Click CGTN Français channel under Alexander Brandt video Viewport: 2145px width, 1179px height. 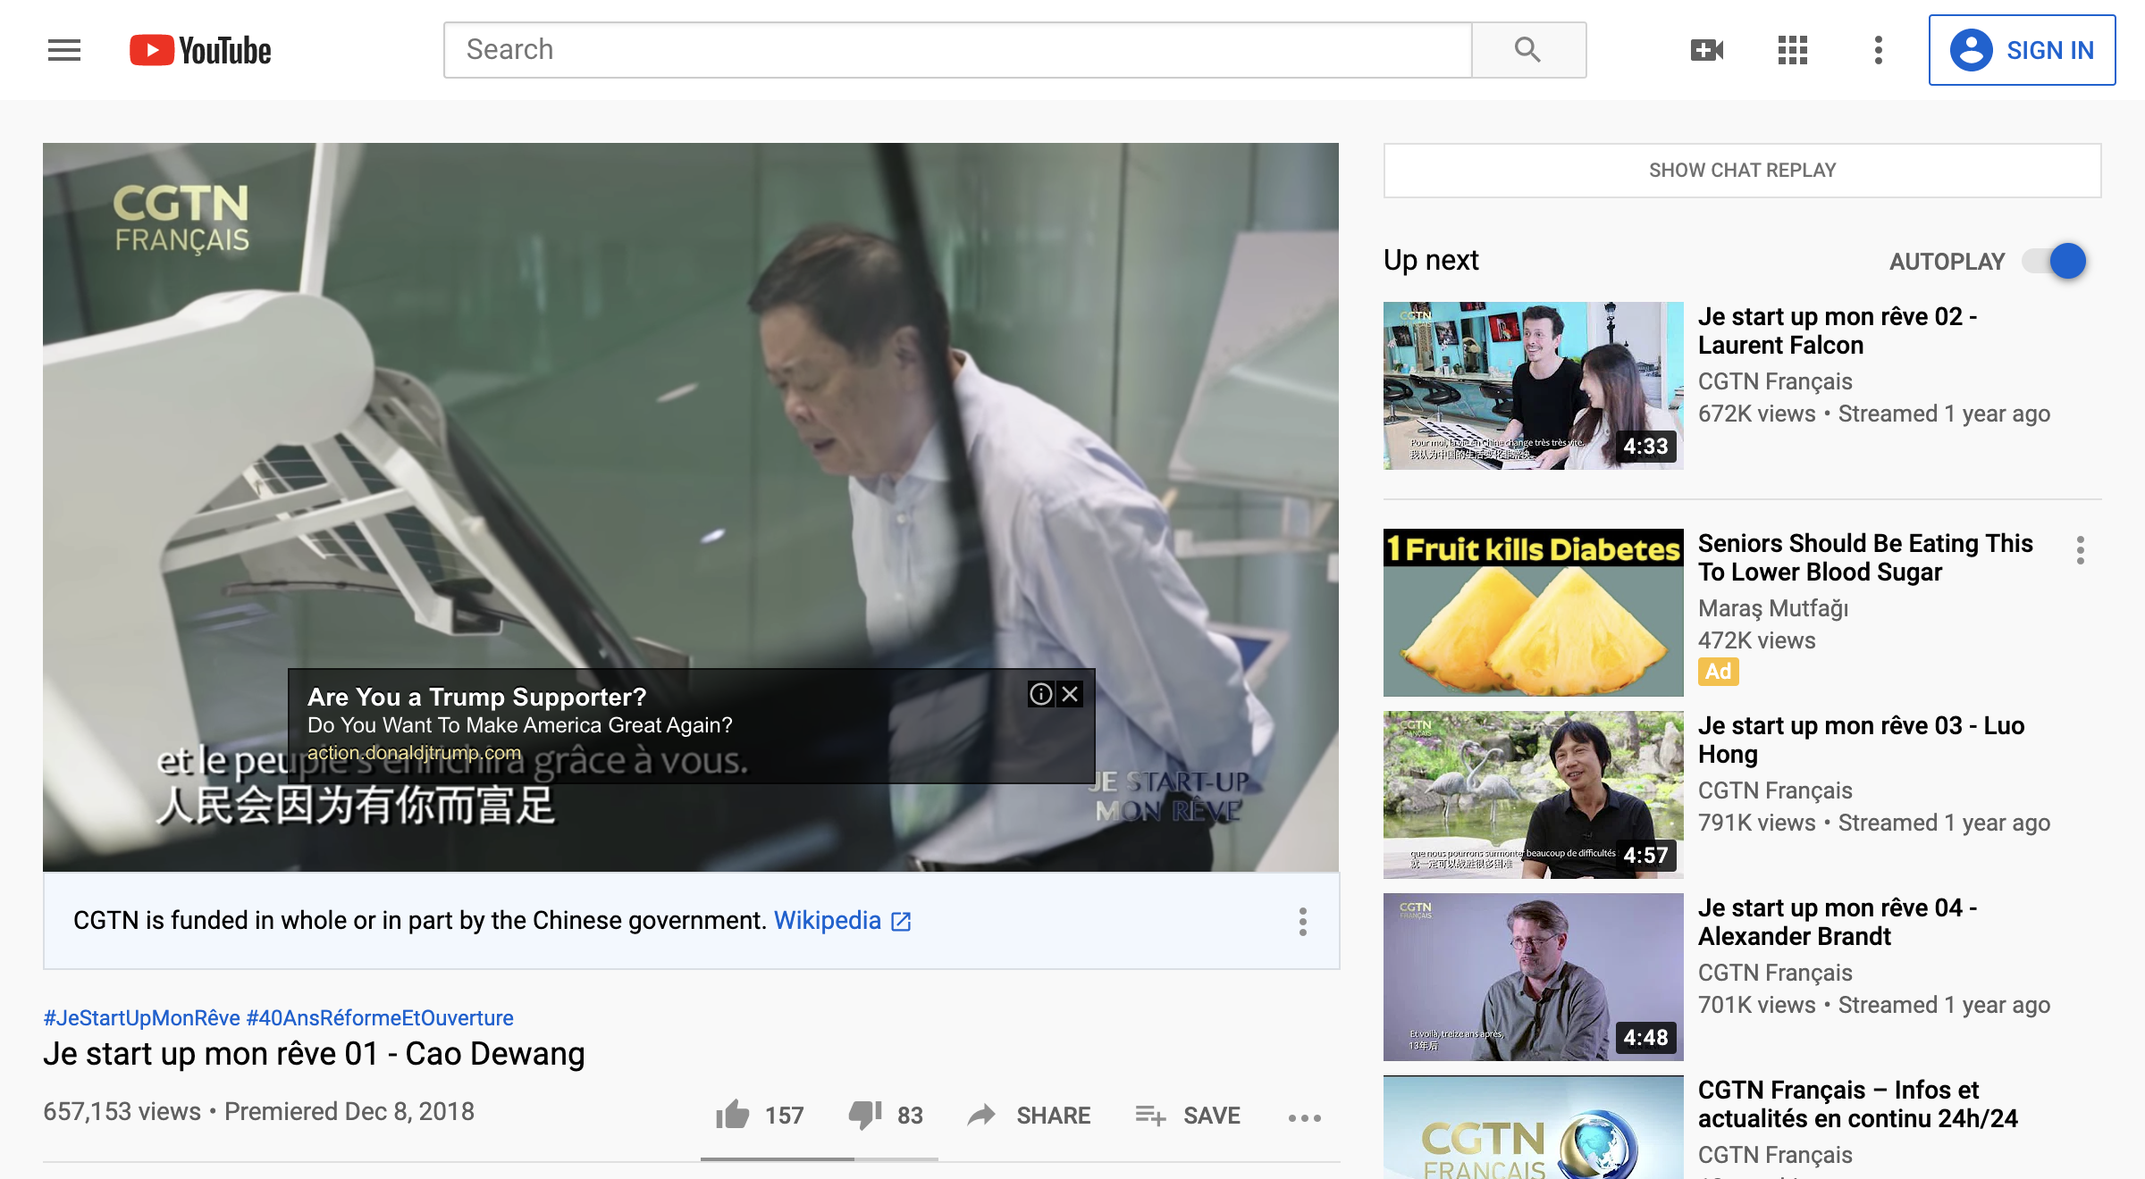(x=1775, y=973)
